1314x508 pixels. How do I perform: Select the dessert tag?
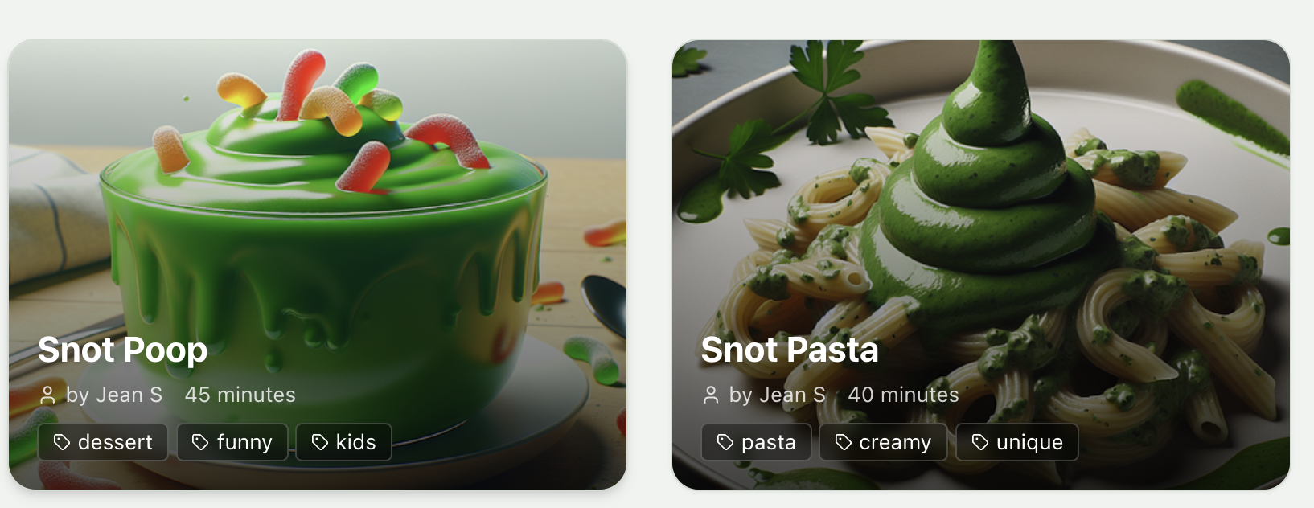tap(103, 442)
